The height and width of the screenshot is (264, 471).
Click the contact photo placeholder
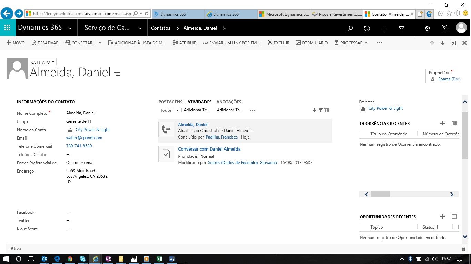tap(17, 69)
